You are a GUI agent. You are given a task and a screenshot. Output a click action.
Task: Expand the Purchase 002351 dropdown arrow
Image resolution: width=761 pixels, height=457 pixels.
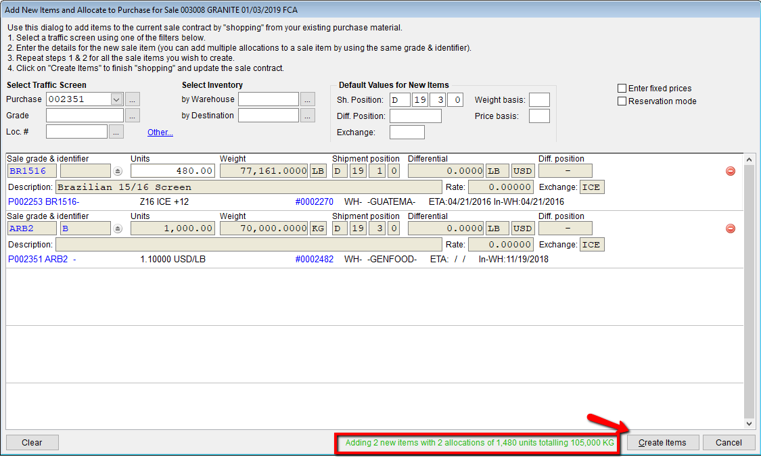click(x=116, y=99)
